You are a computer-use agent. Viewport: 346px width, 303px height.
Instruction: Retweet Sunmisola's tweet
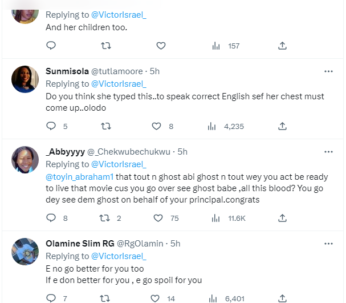pyautogui.click(x=105, y=126)
